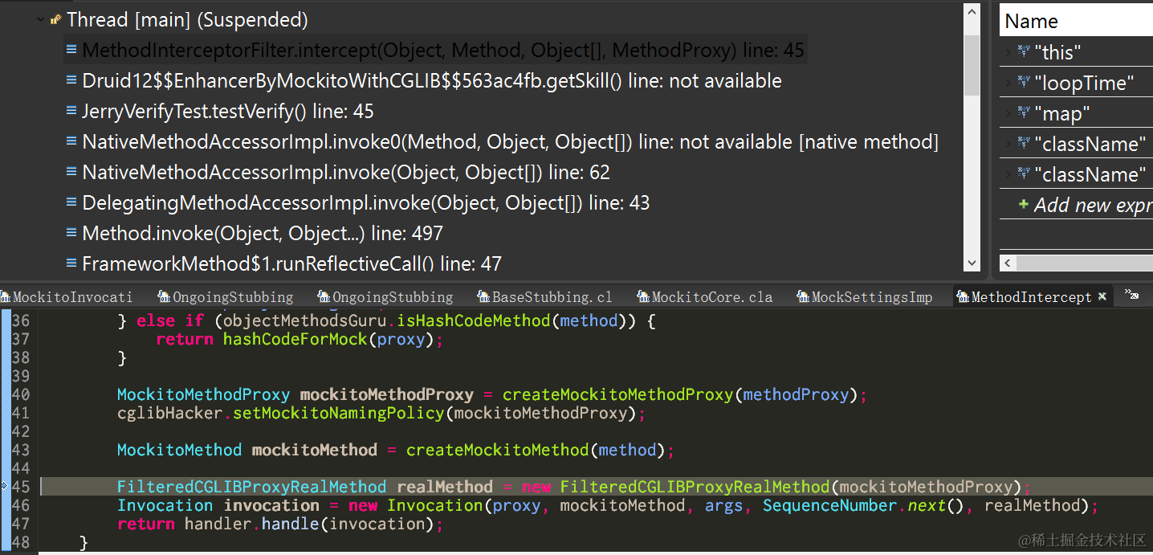Click class file icon on MockSettingsImp tab

tap(803, 297)
